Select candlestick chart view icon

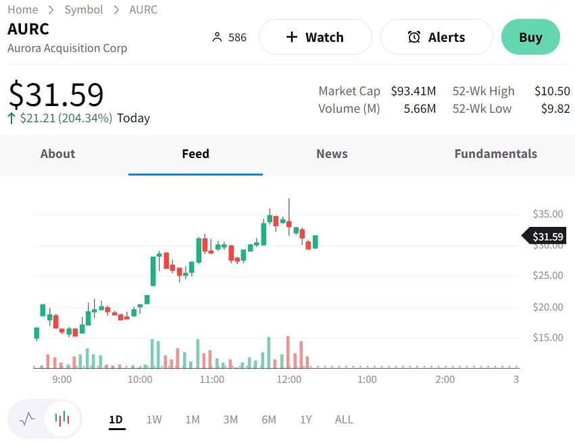click(x=62, y=419)
